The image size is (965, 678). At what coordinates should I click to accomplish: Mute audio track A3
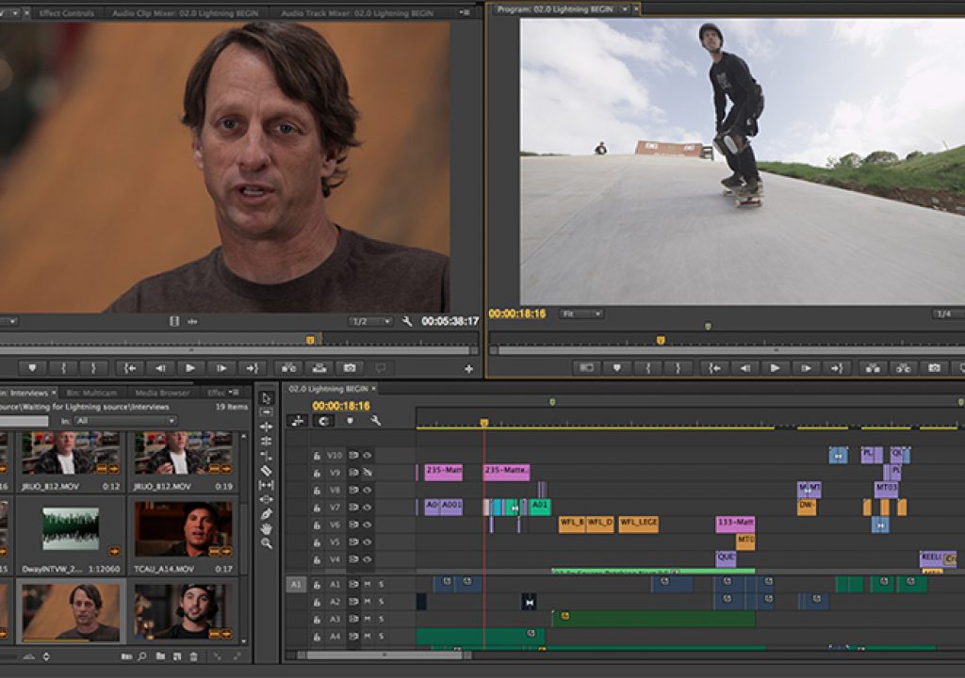click(368, 619)
